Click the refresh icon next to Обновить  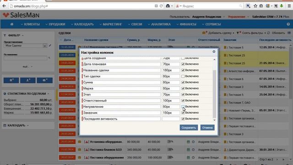point(269,33)
